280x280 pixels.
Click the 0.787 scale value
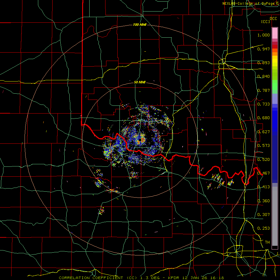click(264, 90)
